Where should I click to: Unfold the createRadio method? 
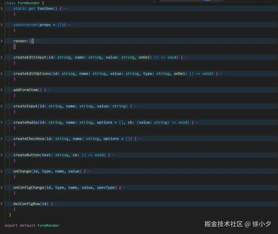(2, 122)
